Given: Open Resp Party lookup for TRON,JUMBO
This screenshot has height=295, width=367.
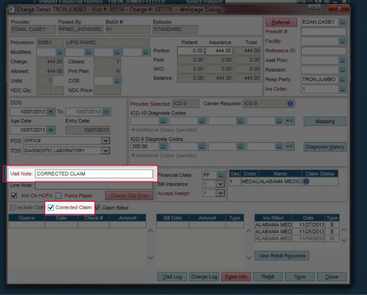Looking at the screenshot, I should (343, 79).
